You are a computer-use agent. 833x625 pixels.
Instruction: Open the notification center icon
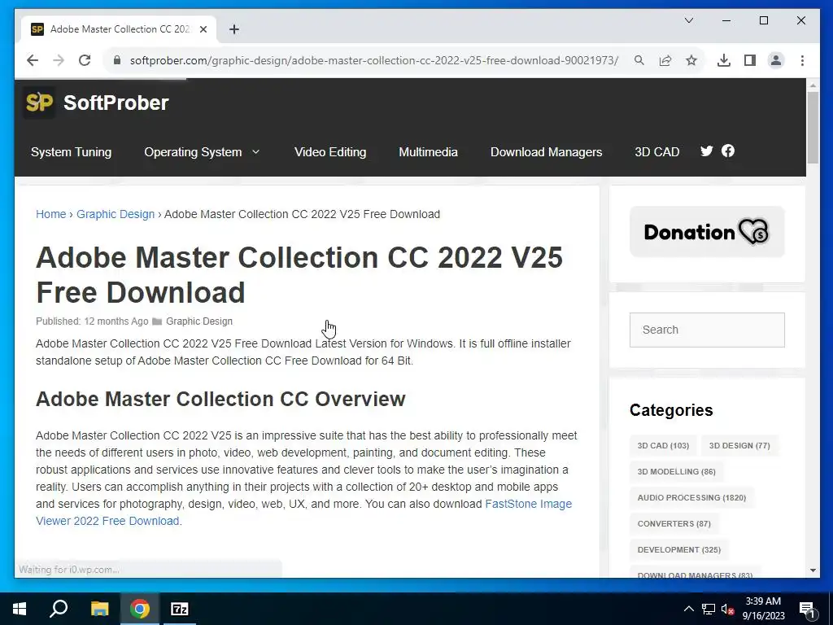tap(807, 610)
